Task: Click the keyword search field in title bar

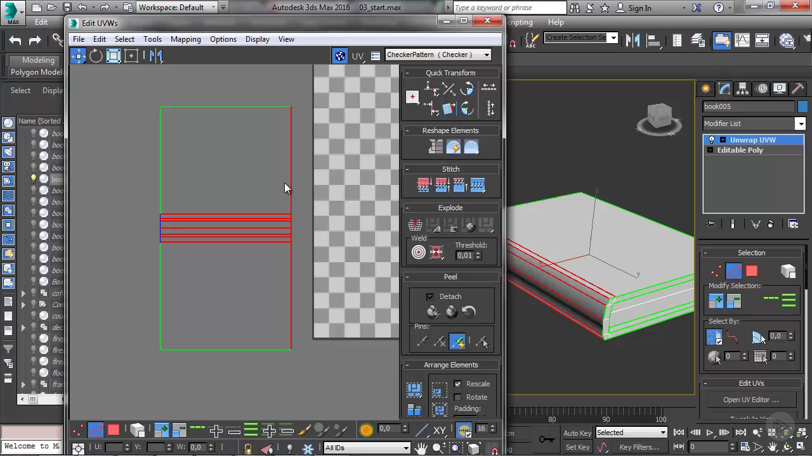Action: (x=509, y=8)
